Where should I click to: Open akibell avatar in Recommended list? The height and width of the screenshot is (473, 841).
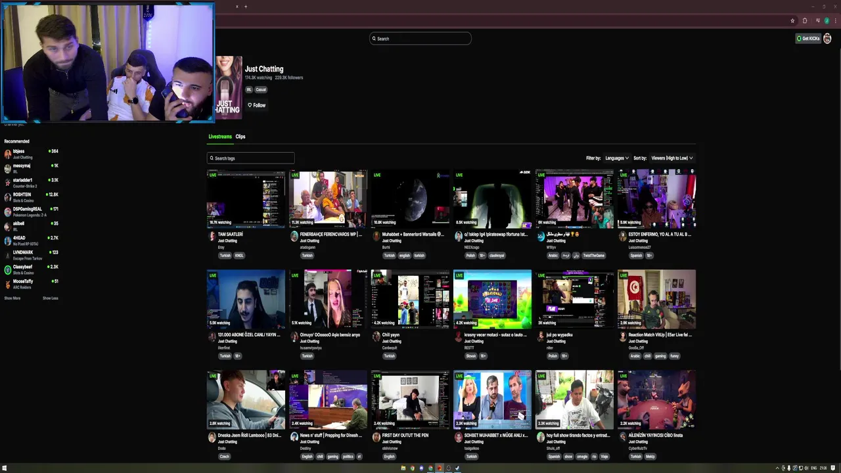coord(8,226)
